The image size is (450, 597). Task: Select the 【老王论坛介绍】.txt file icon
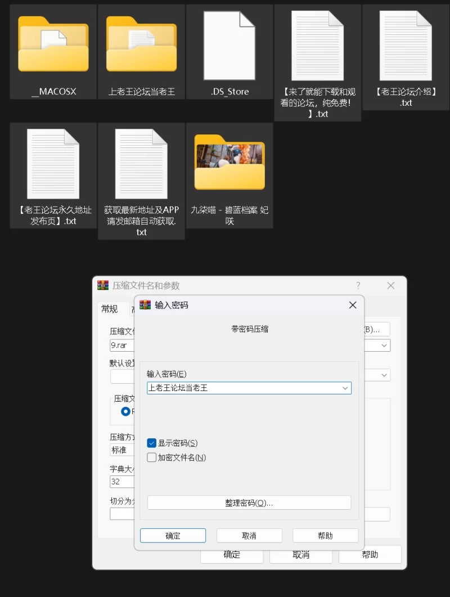click(406, 46)
